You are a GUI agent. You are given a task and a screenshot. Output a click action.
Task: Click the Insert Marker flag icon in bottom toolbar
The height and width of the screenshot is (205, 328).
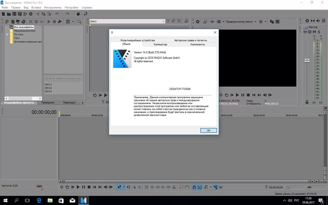coord(181,187)
